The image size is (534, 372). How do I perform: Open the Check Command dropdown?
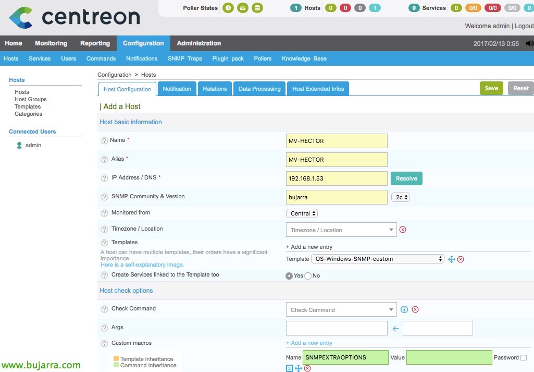pyautogui.click(x=341, y=310)
